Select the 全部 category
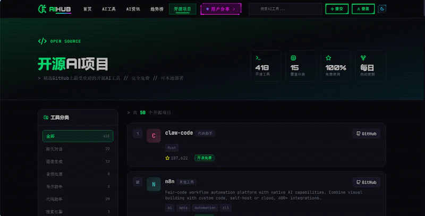The height and width of the screenshot is (216, 425). point(78,136)
